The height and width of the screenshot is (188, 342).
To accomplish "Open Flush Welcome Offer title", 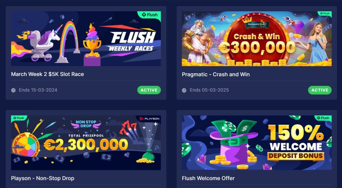I will (x=208, y=178).
